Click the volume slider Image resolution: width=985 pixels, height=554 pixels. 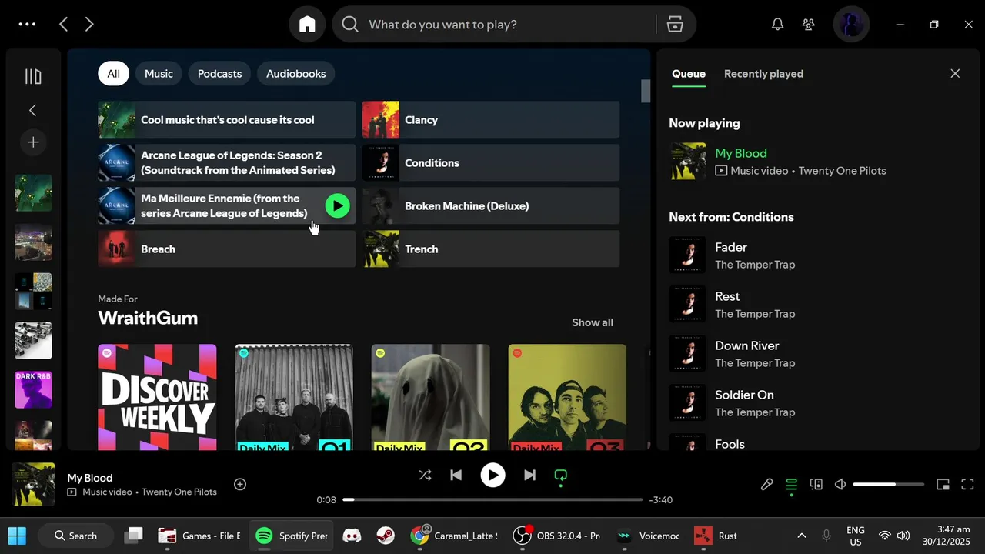[888, 484]
